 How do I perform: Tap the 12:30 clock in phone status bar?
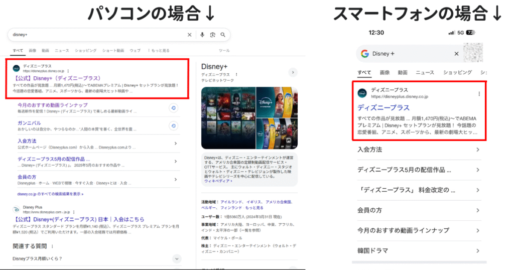[x=376, y=33]
